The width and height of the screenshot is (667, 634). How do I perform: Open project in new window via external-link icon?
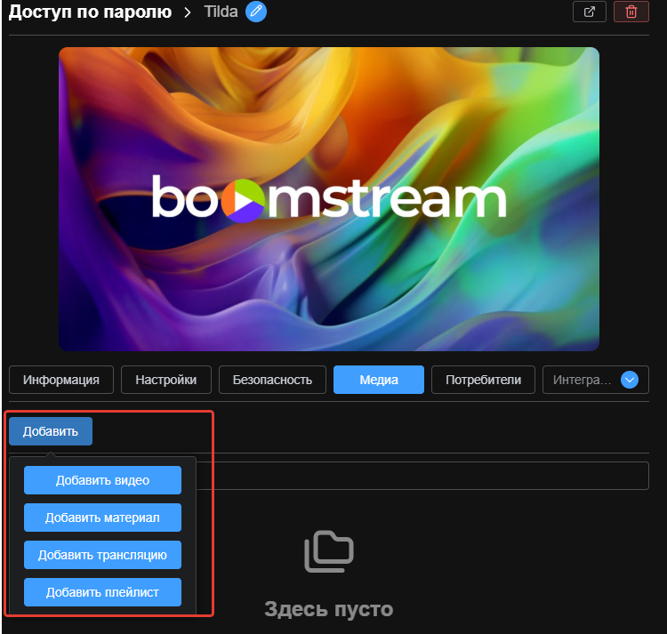tap(589, 12)
